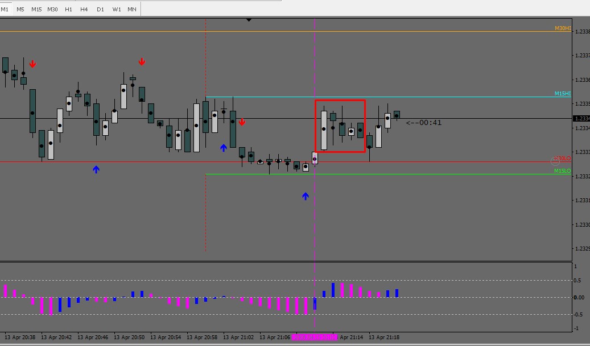Click time label 13 Apr 20:42
Screen dimensions: 590x346
pos(56,337)
